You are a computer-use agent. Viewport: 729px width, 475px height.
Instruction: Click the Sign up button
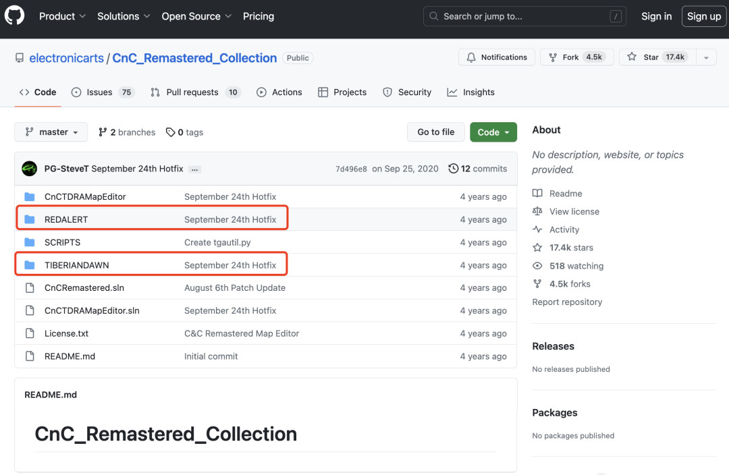(704, 16)
